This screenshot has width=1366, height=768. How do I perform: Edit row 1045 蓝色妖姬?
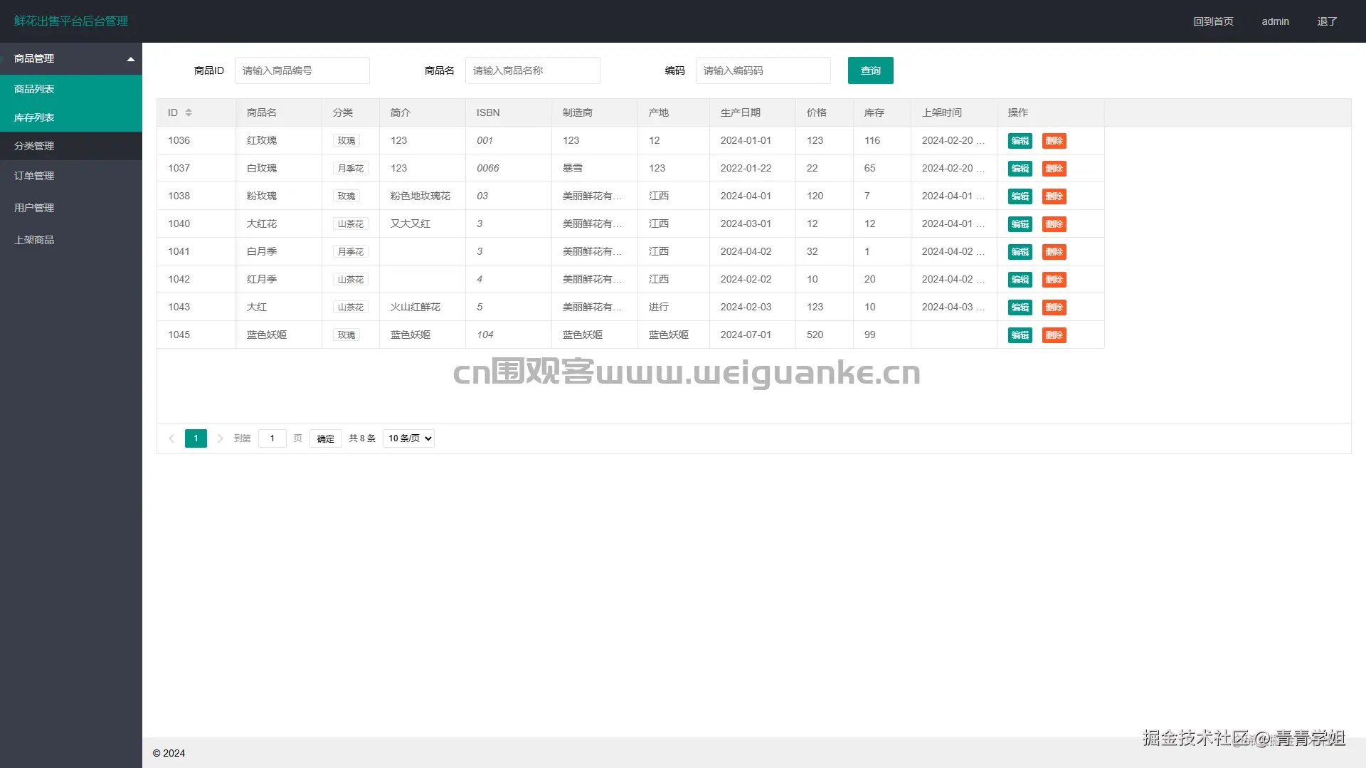pos(1020,335)
